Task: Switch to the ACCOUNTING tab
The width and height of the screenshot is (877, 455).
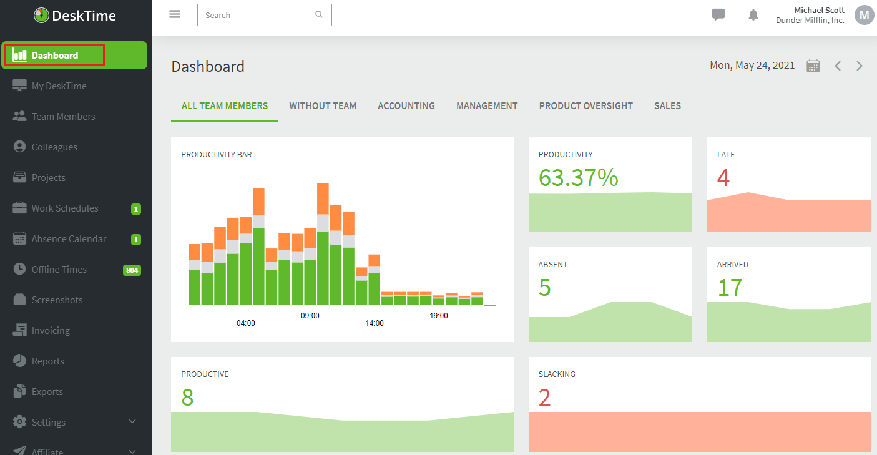Action: 406,105
